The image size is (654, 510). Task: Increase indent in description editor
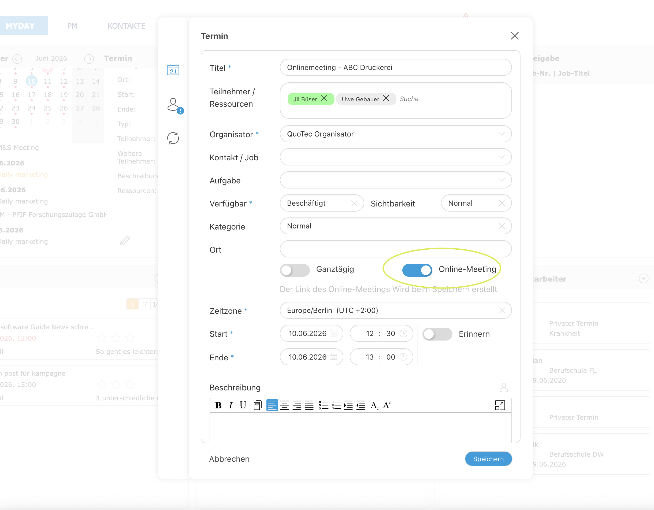tap(348, 405)
